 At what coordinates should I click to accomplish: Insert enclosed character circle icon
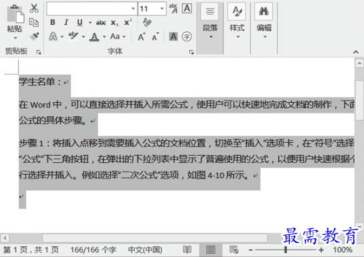tap(187, 37)
